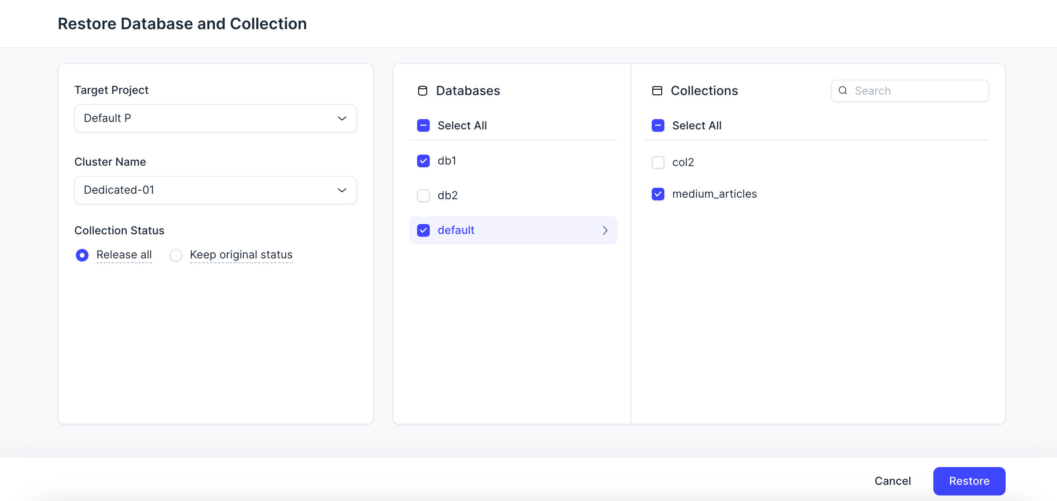The width and height of the screenshot is (1057, 501).
Task: Check the col2 collection checkbox
Action: click(x=658, y=162)
